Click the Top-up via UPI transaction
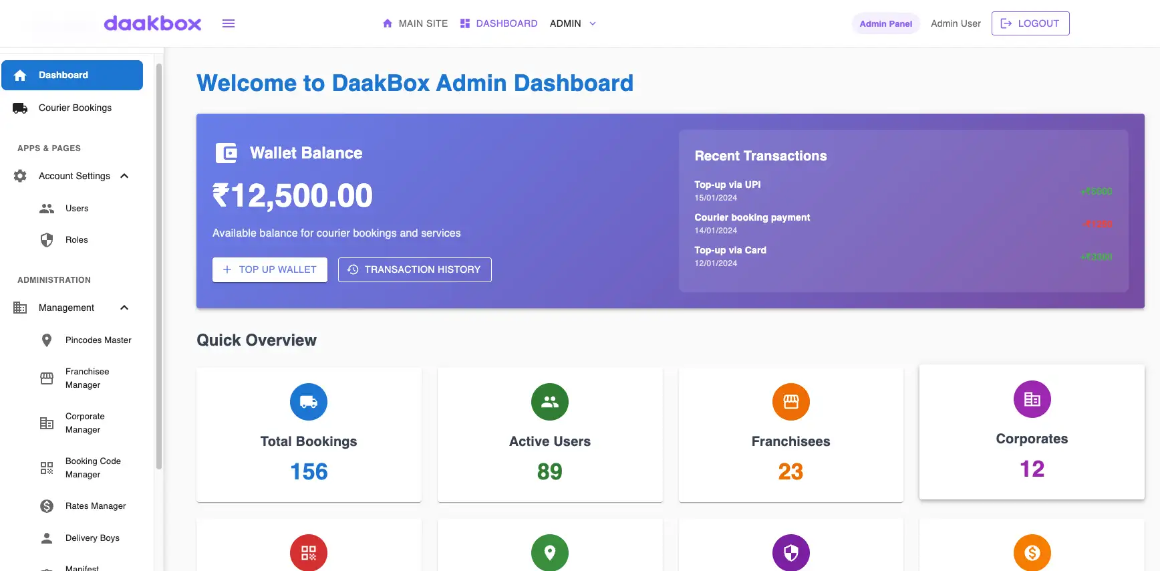The height and width of the screenshot is (571, 1160). pyautogui.click(x=903, y=191)
